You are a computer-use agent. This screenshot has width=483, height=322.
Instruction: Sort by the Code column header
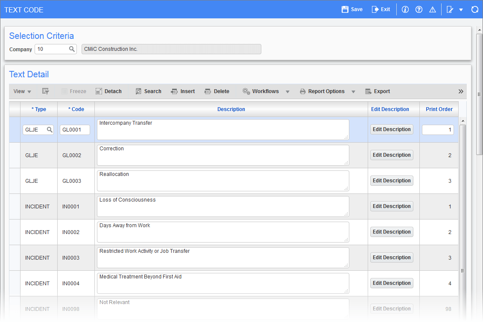[76, 109]
